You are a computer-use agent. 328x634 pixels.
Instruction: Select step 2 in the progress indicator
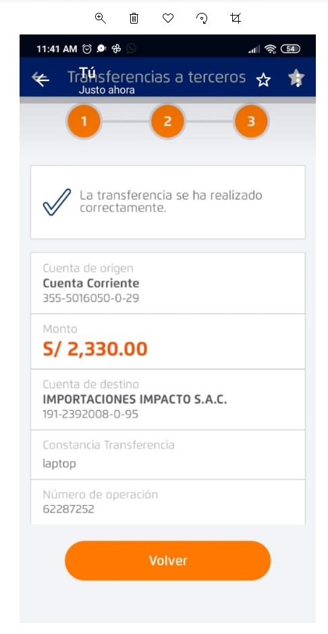[x=167, y=121]
